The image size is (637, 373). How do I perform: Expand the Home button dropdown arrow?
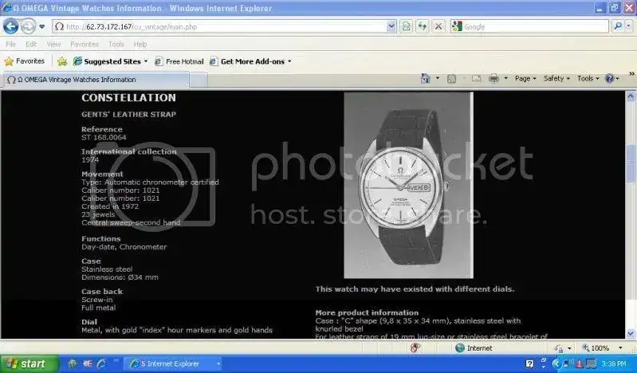pos(438,78)
